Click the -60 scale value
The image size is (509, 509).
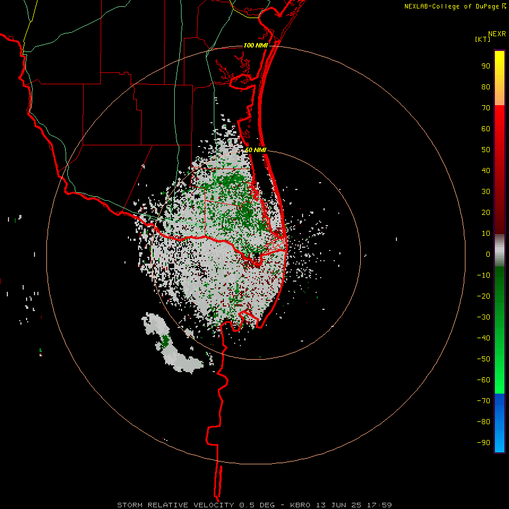pyautogui.click(x=484, y=380)
